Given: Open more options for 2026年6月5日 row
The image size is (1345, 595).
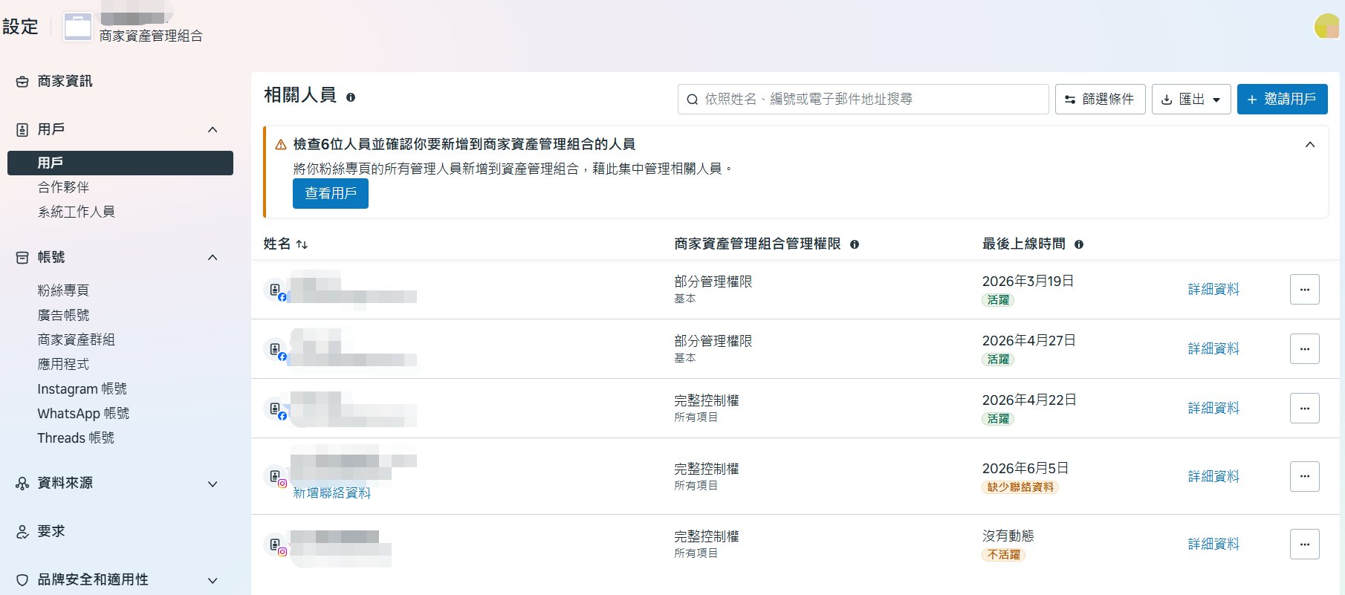Looking at the screenshot, I should pos(1305,477).
